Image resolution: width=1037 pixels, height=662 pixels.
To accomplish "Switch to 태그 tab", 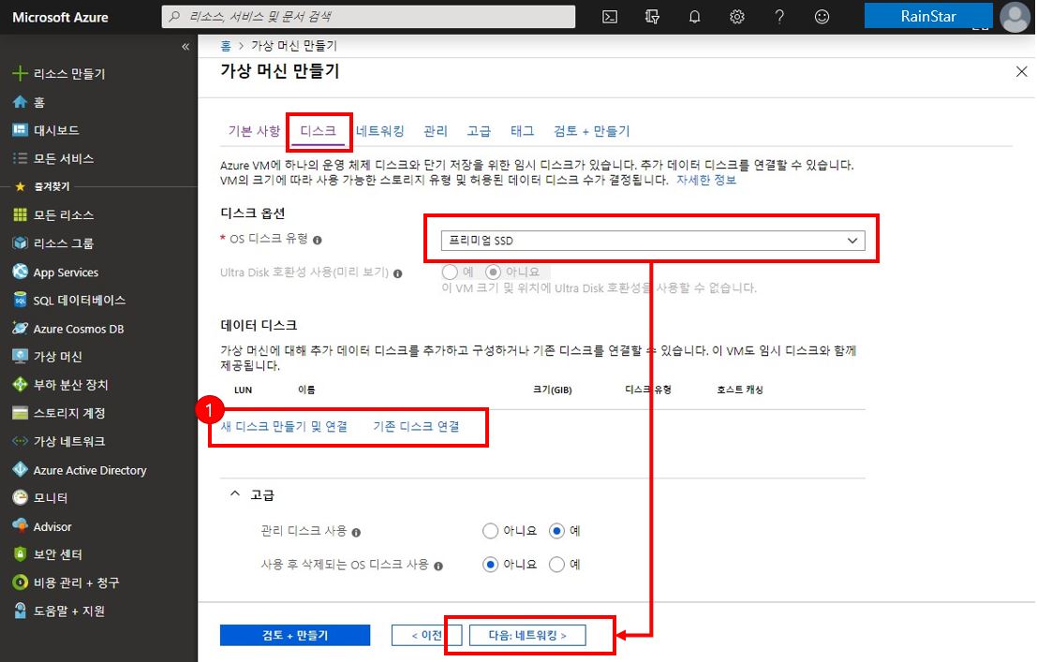I will (x=523, y=131).
